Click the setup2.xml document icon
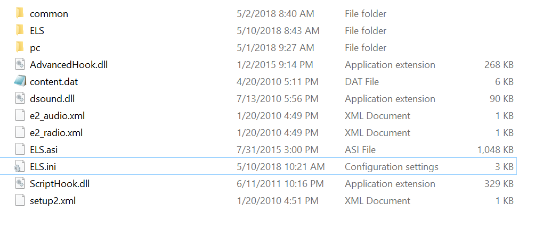Screen dimensions: 543x229 (x=20, y=201)
